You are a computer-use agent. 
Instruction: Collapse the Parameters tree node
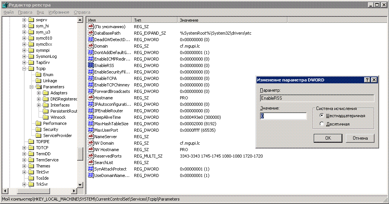coord(32,87)
